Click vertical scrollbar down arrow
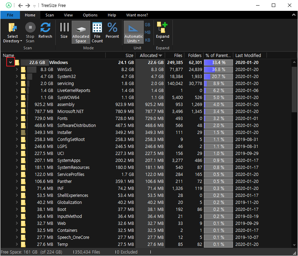This screenshot has height=256, width=298. (x=294, y=245)
